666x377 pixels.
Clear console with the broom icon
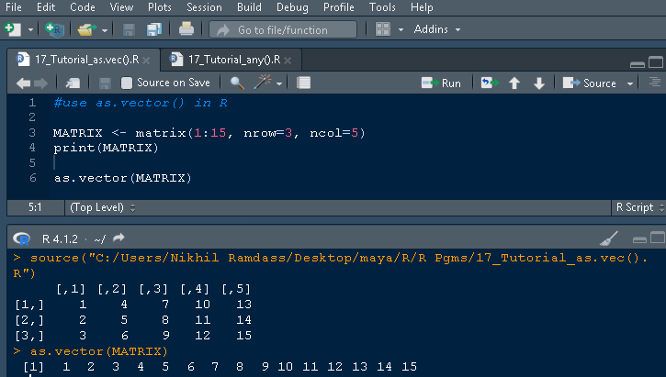click(608, 238)
